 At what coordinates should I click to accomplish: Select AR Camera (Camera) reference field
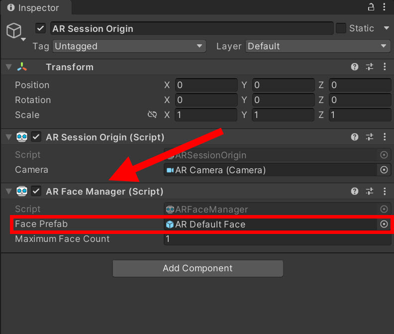tap(270, 170)
